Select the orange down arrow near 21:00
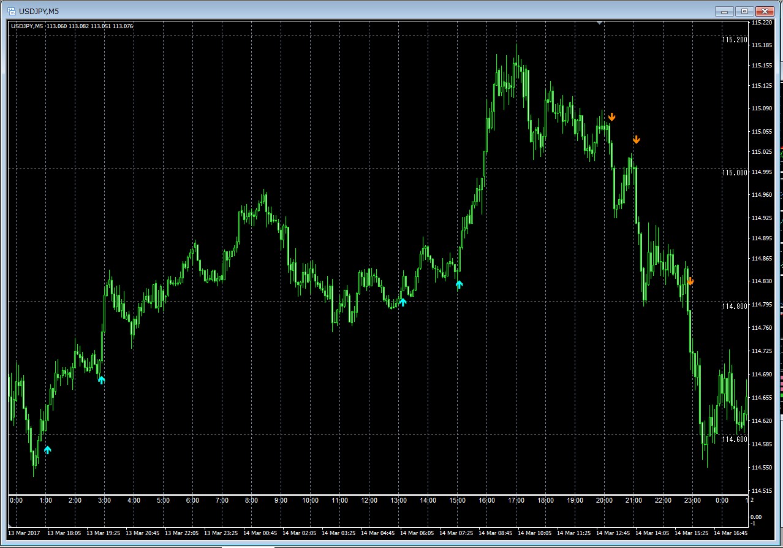Viewport: 783px width, 548px height. click(636, 140)
